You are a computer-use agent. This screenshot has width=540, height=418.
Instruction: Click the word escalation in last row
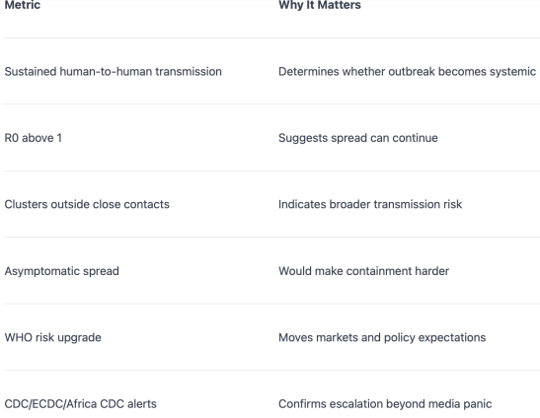point(354,404)
